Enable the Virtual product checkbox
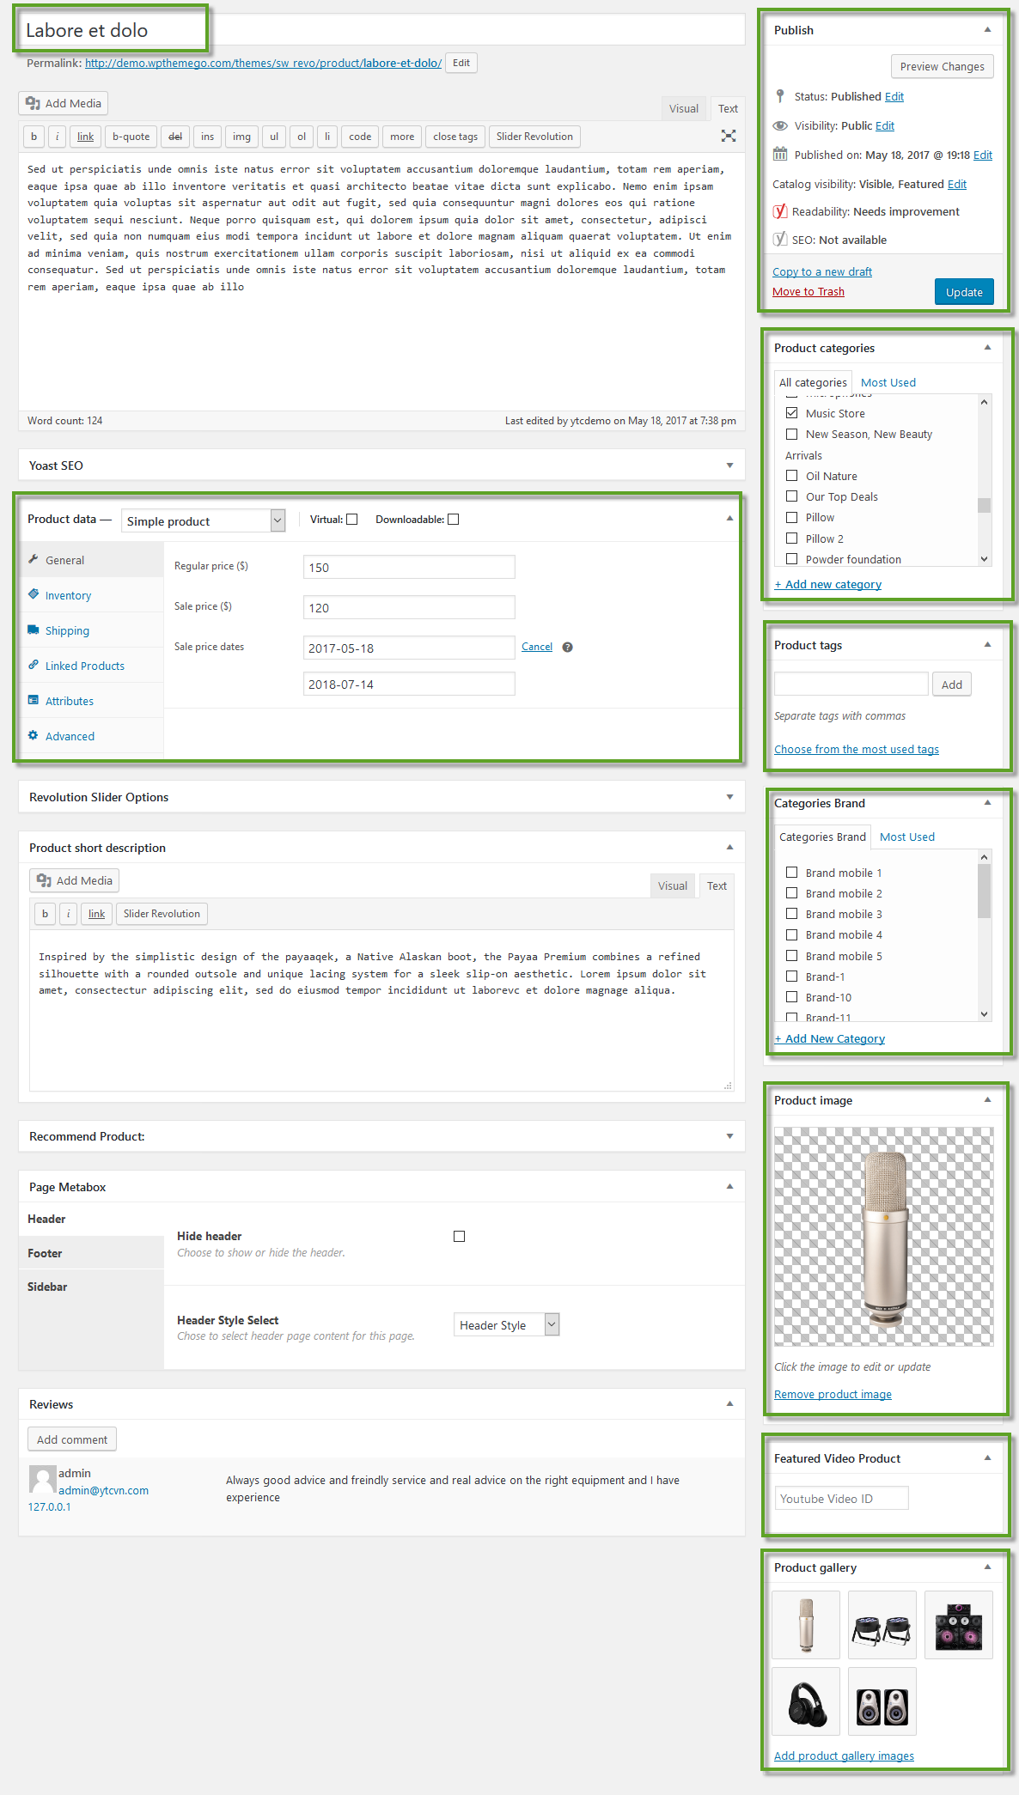The height and width of the screenshot is (1795, 1019). pos(351,520)
